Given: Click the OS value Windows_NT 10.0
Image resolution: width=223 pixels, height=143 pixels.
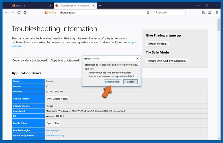Looking at the screenshot, I should tap(55, 116).
